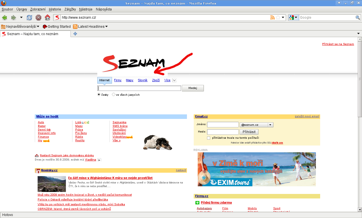Open the EXIM tours advertisement banner
The image size is (362, 218).
click(257, 169)
